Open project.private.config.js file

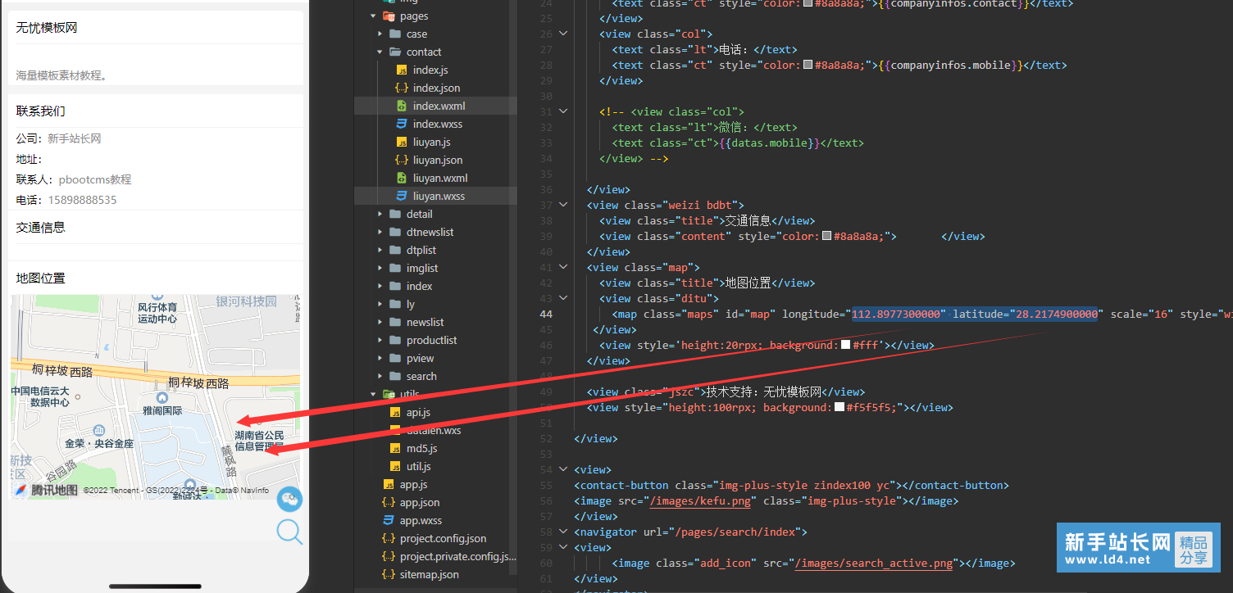[457, 556]
